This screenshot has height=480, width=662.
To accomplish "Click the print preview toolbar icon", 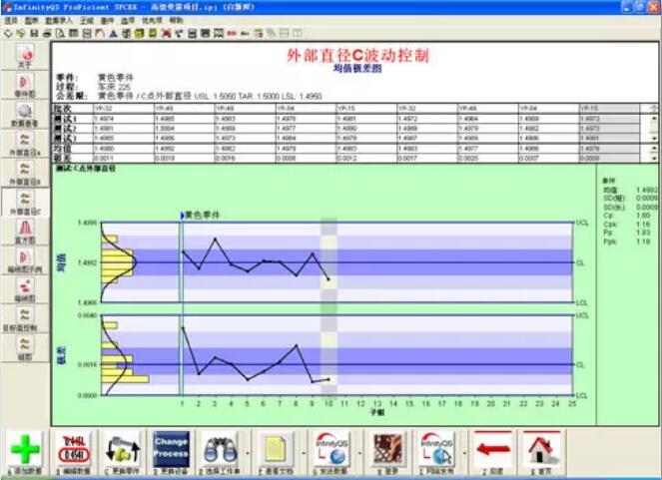I will [x=60, y=33].
